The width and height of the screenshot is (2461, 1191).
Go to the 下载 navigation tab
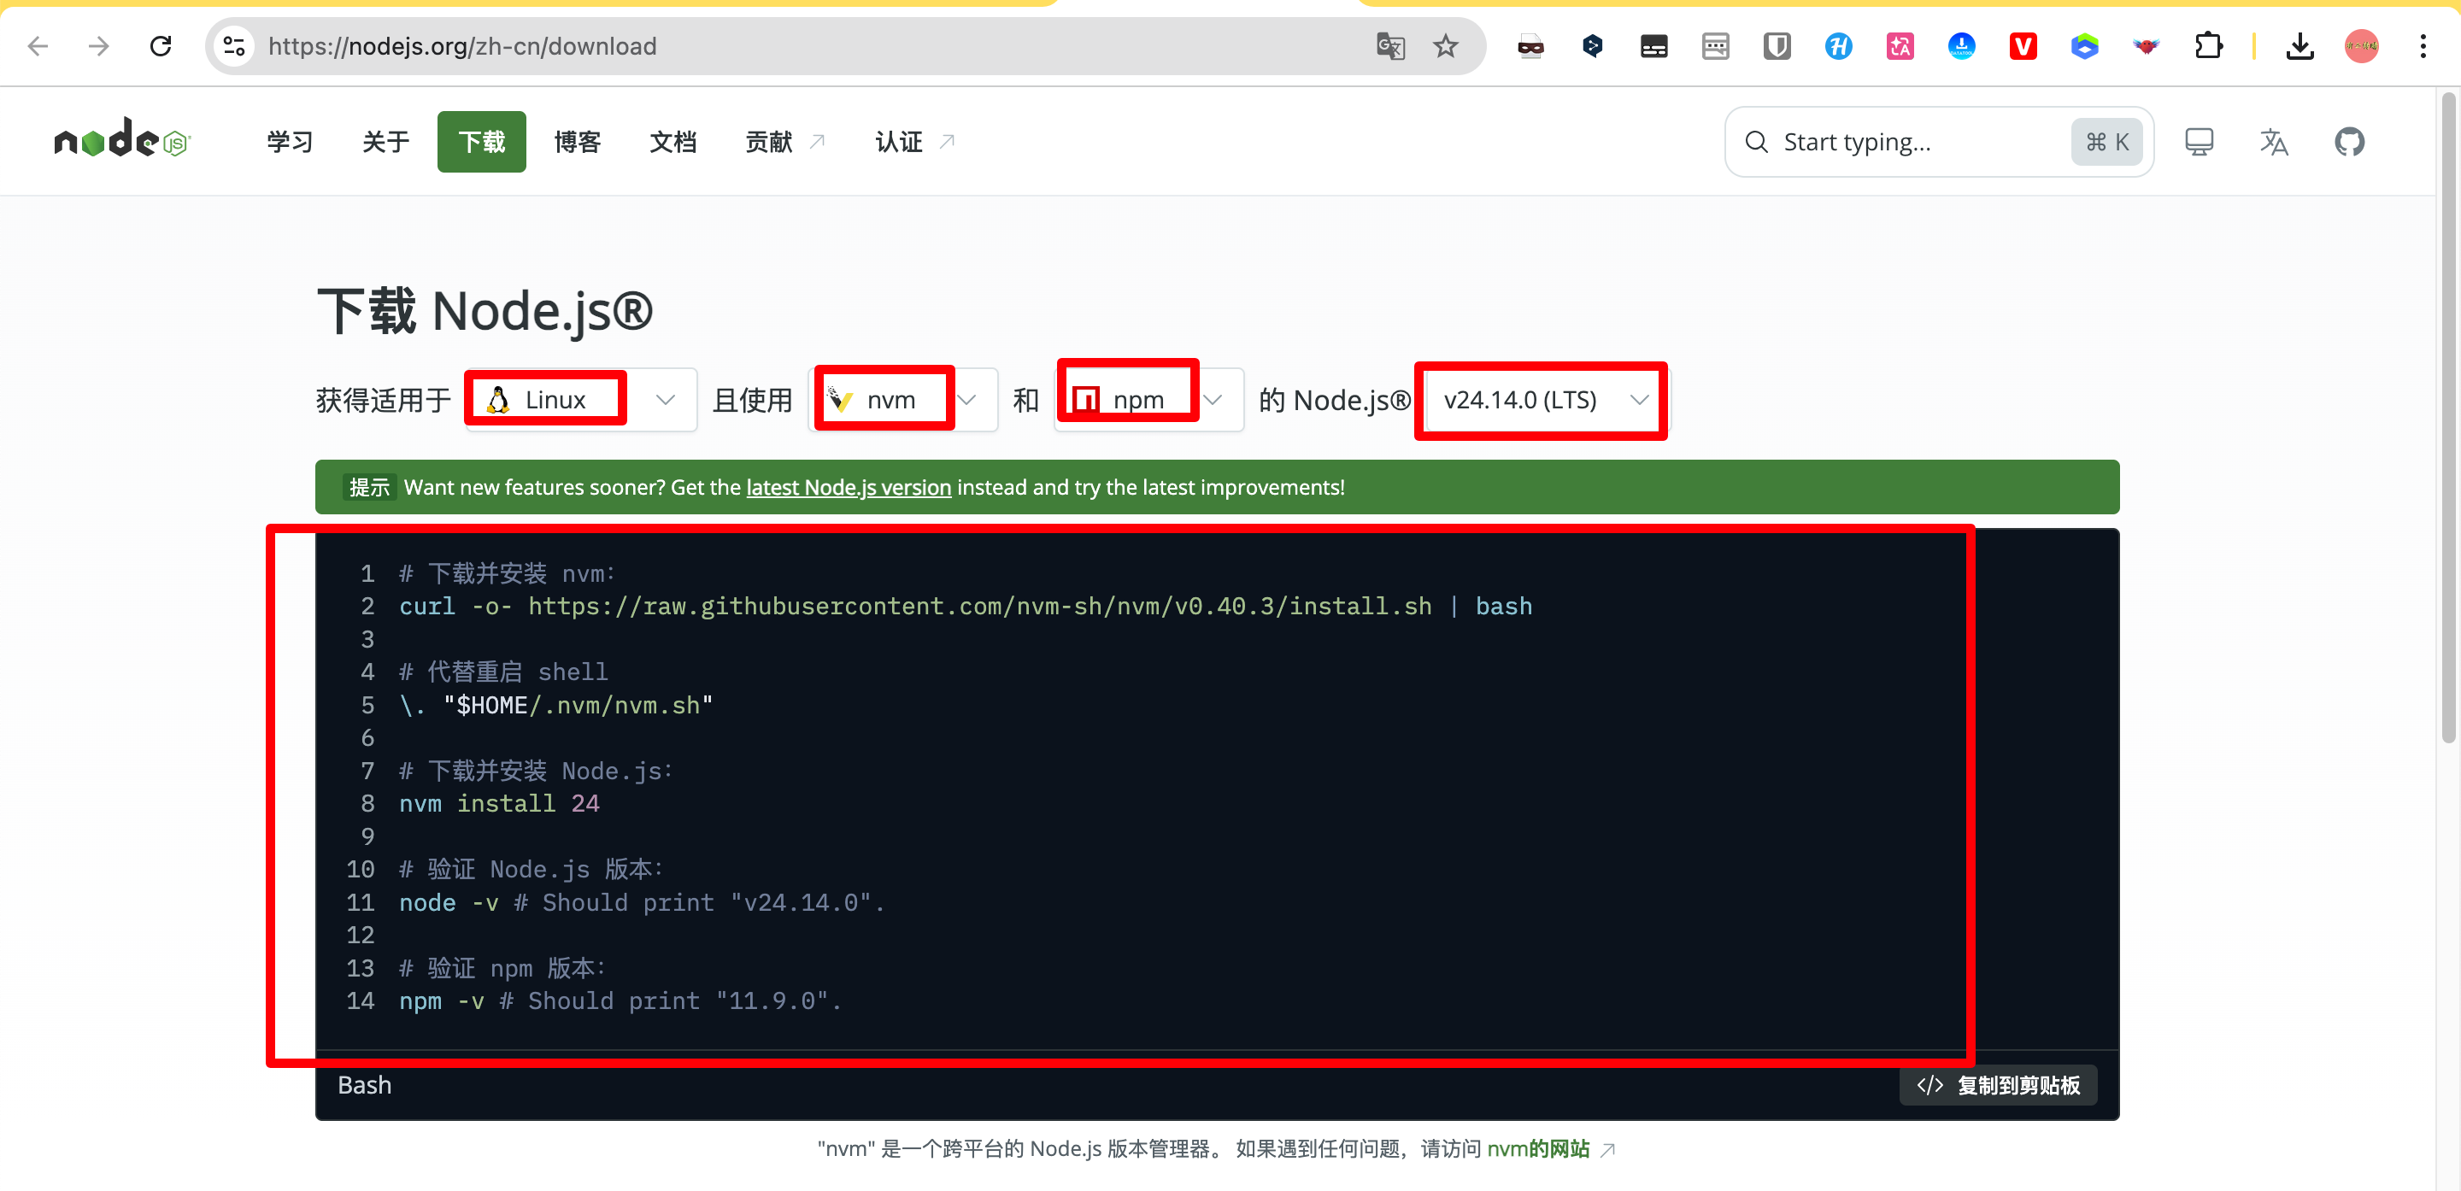coord(481,143)
